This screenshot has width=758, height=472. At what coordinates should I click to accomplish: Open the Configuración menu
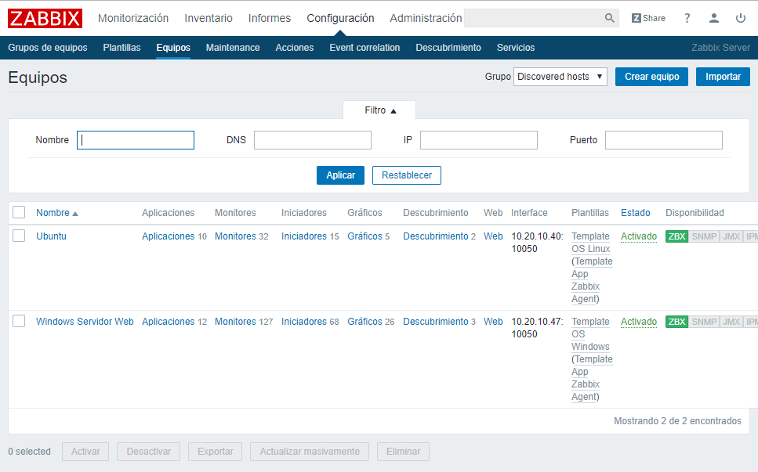tap(340, 18)
